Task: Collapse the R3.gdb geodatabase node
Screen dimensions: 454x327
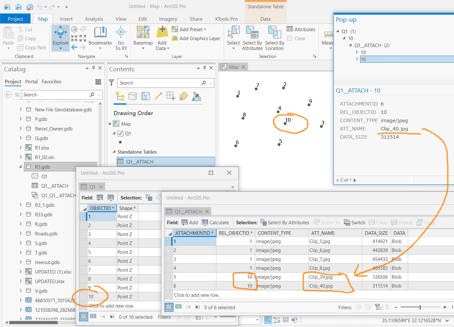Action: click(21, 167)
